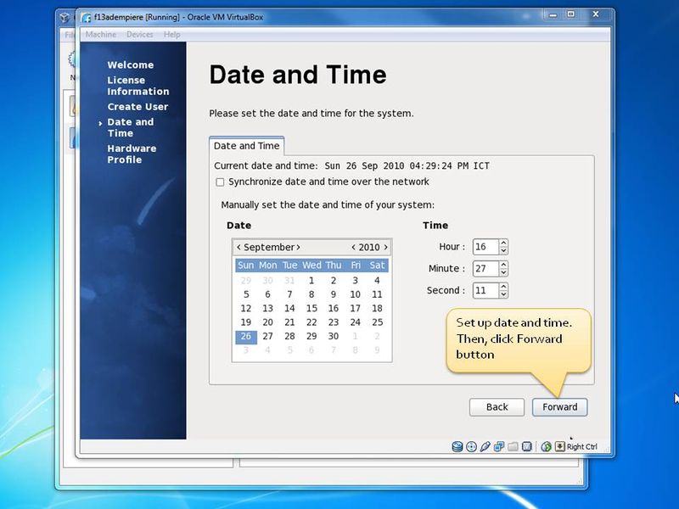The image size is (679, 509).
Task: Click the optical disc status icon
Action: [x=471, y=447]
